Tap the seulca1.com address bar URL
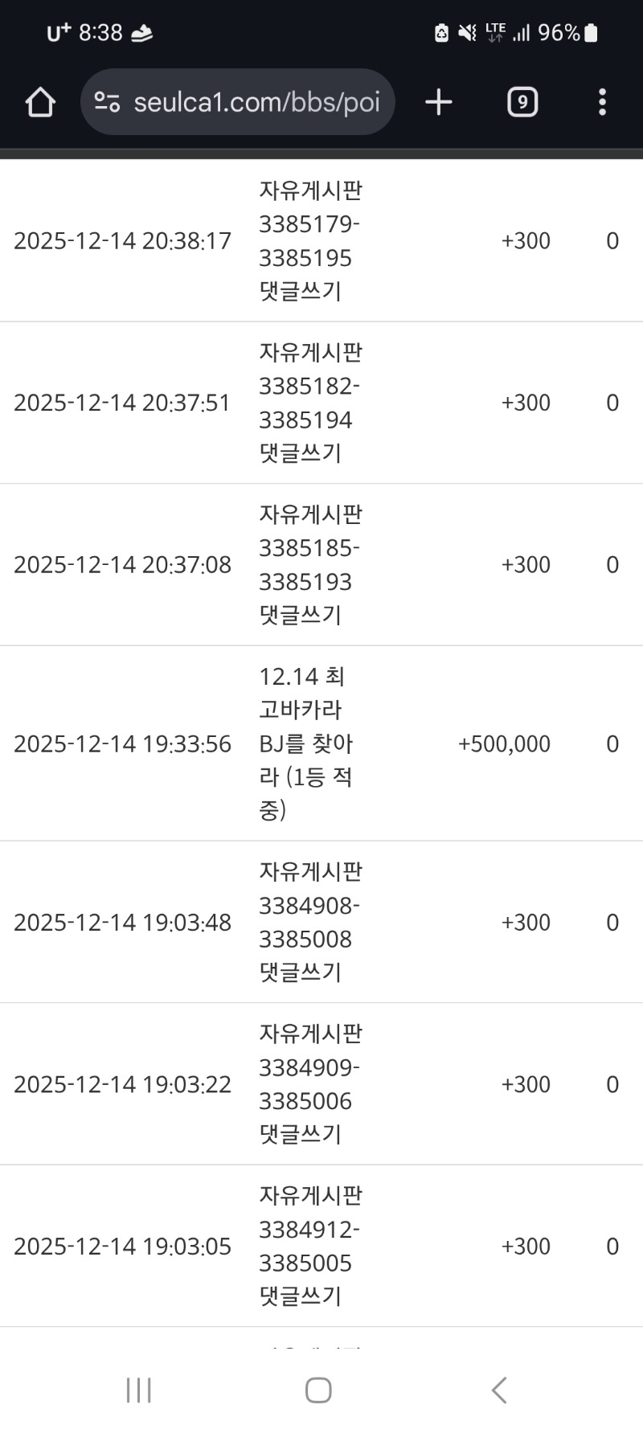The image size is (643, 1429). click(x=256, y=102)
